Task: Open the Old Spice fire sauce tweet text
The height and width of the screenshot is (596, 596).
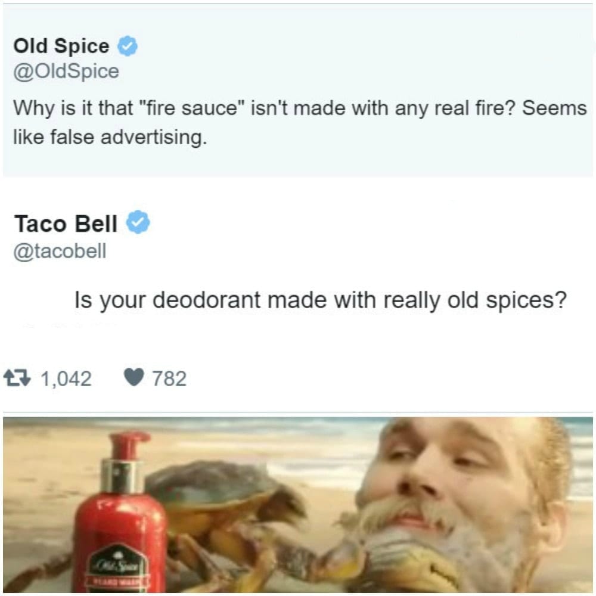Action: tap(300, 122)
